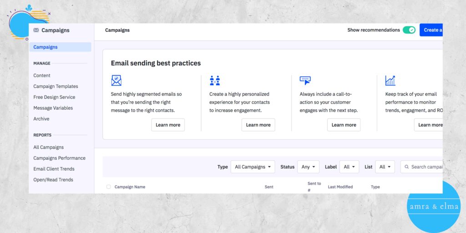The width and height of the screenshot is (466, 233).
Task: Click the Sent to # column header
Action: click(x=314, y=187)
